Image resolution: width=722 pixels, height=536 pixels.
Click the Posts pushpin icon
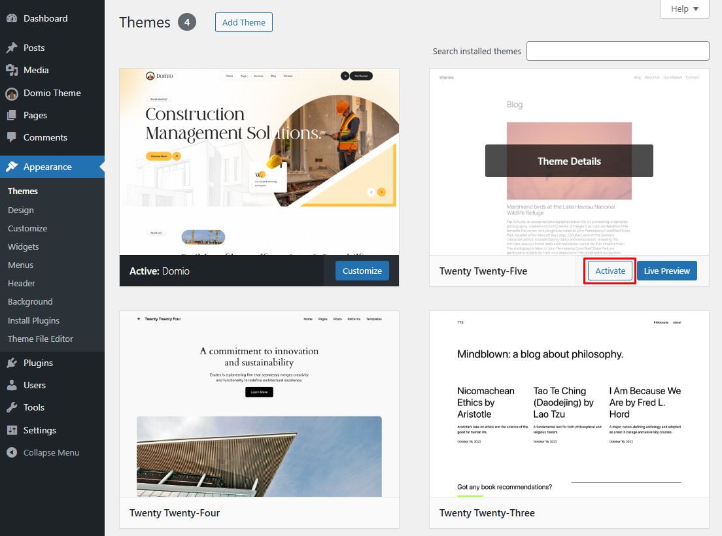point(12,48)
